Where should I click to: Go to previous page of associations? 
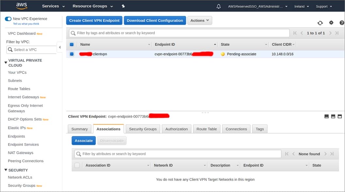click(293, 154)
